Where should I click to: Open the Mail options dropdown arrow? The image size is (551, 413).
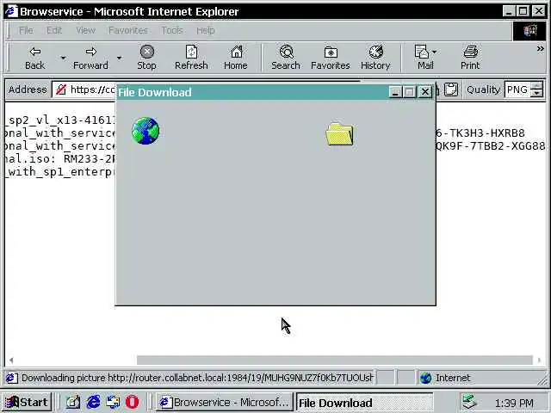pos(435,52)
